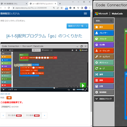Open the エージェント block category
Screen dimensions: 127x127
[x=104, y=51]
